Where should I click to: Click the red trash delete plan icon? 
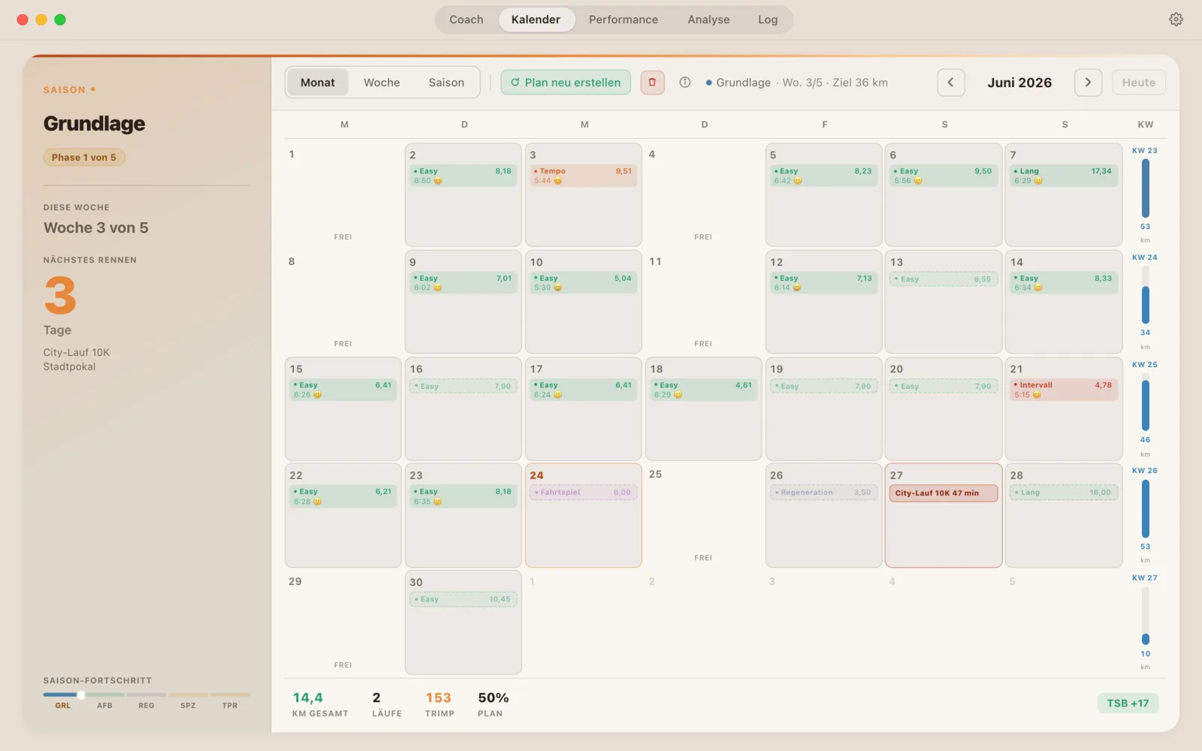pos(652,83)
